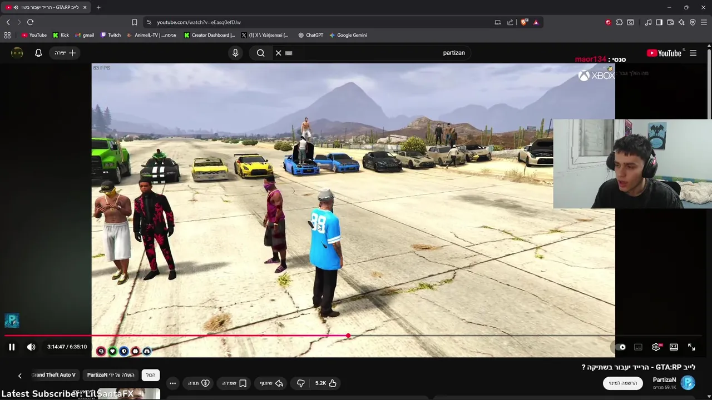Open the YouTube hamburger guide menu
712x400 pixels.
coord(693,53)
